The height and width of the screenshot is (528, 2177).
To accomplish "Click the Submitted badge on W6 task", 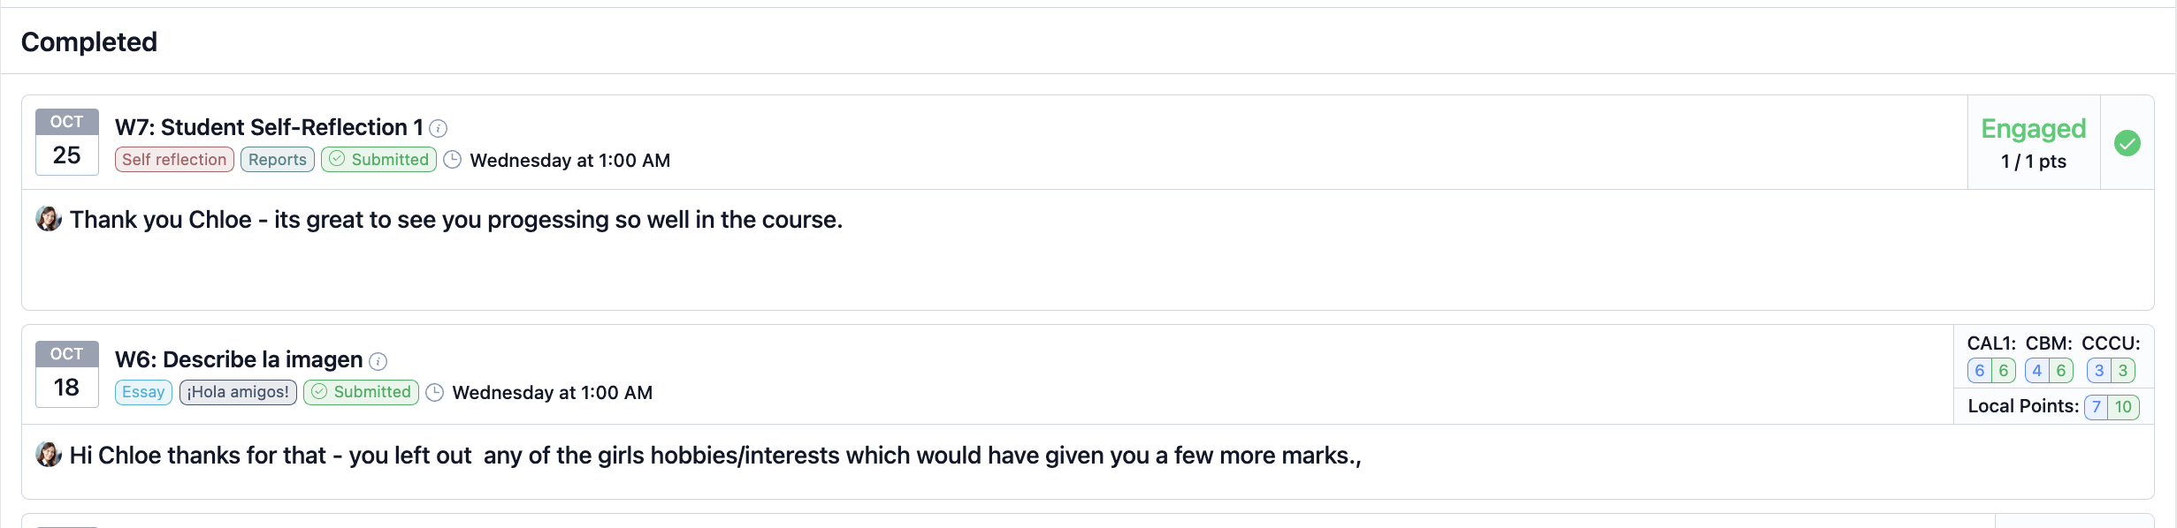I will click(x=361, y=392).
